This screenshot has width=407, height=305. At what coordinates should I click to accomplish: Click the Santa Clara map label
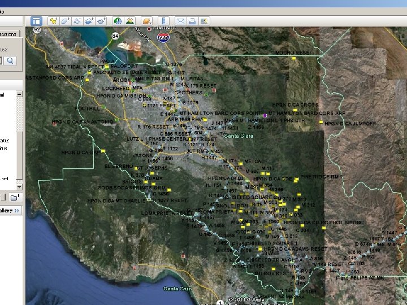(239, 136)
